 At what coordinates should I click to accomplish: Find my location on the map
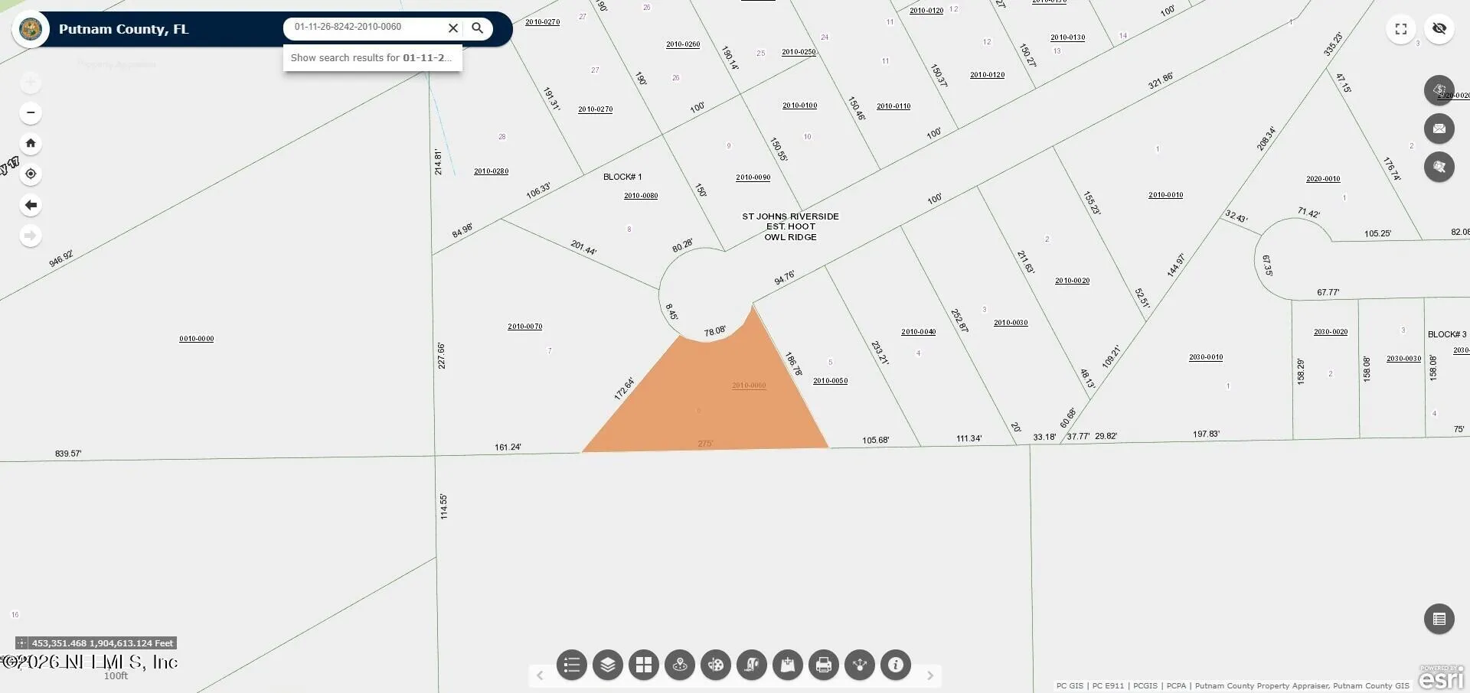[x=31, y=174]
